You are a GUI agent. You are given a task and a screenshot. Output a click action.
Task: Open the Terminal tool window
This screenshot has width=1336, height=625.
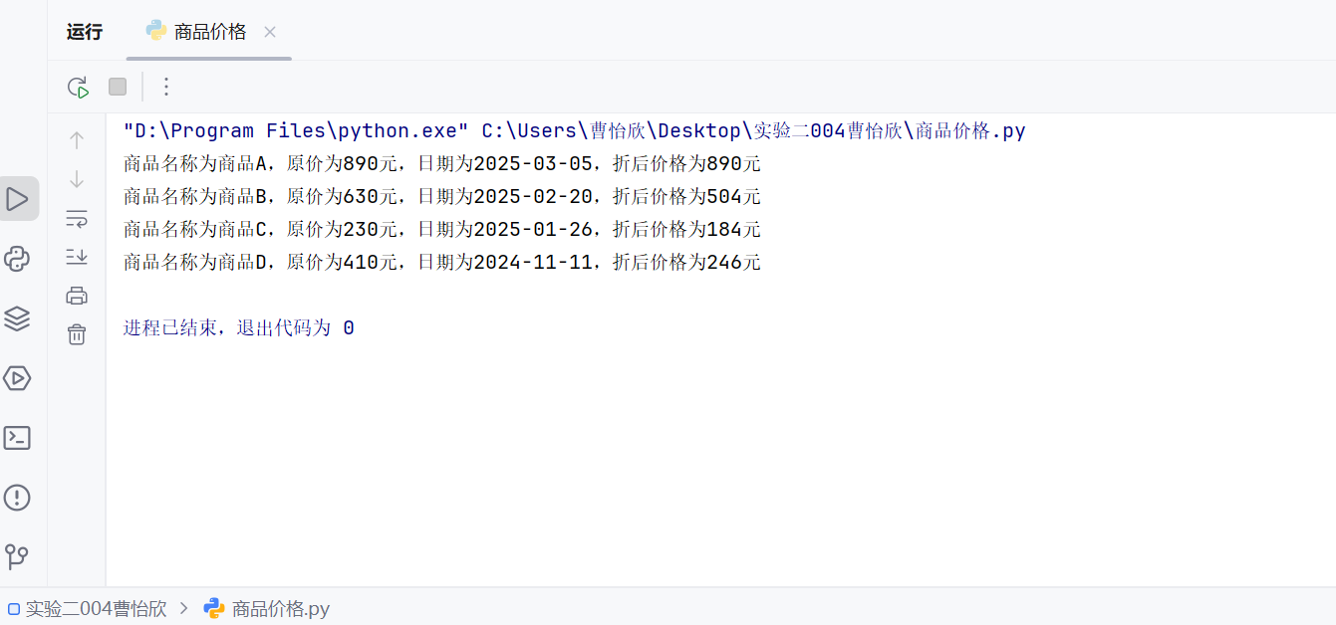coord(18,438)
